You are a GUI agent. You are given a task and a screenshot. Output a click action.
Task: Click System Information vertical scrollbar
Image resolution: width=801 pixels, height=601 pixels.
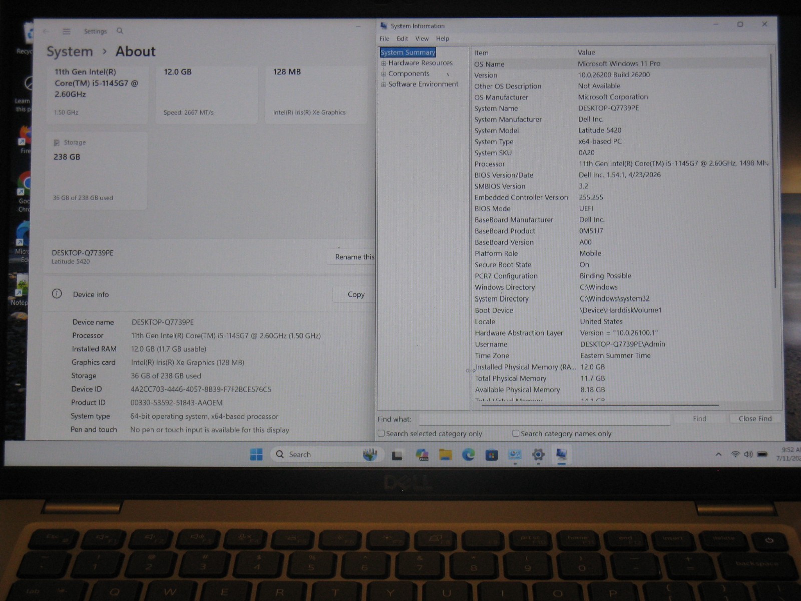tap(774, 170)
